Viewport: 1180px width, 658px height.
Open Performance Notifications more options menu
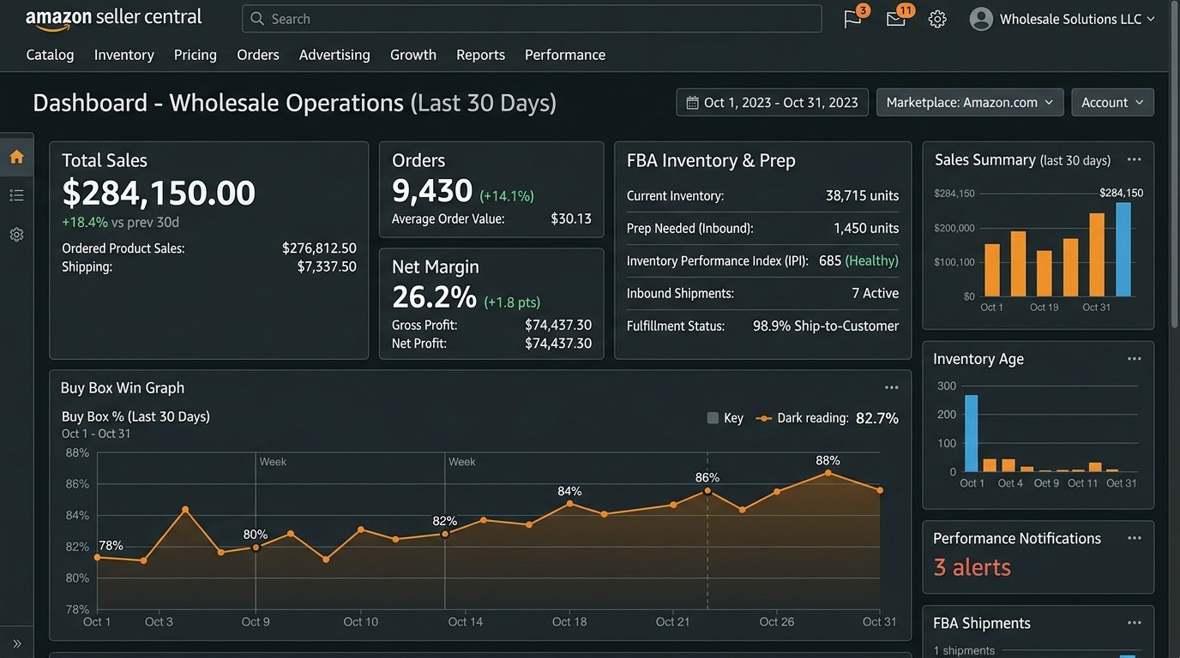point(1135,538)
